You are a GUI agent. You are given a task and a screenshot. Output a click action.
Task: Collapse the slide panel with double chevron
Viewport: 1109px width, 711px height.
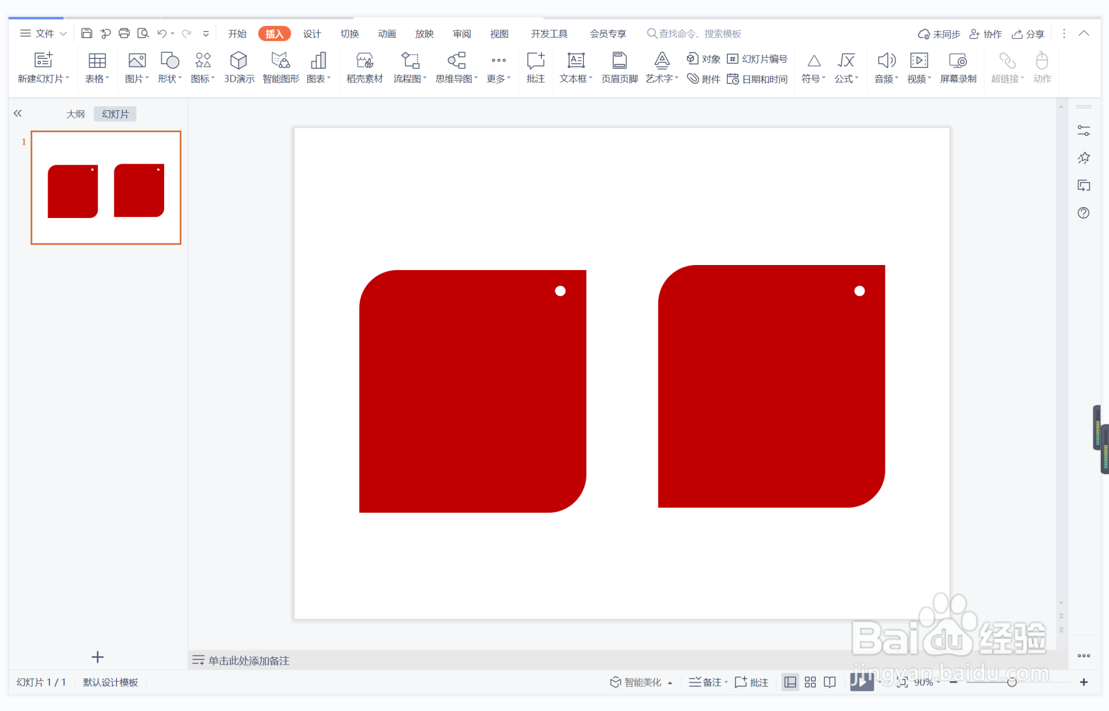click(x=18, y=113)
